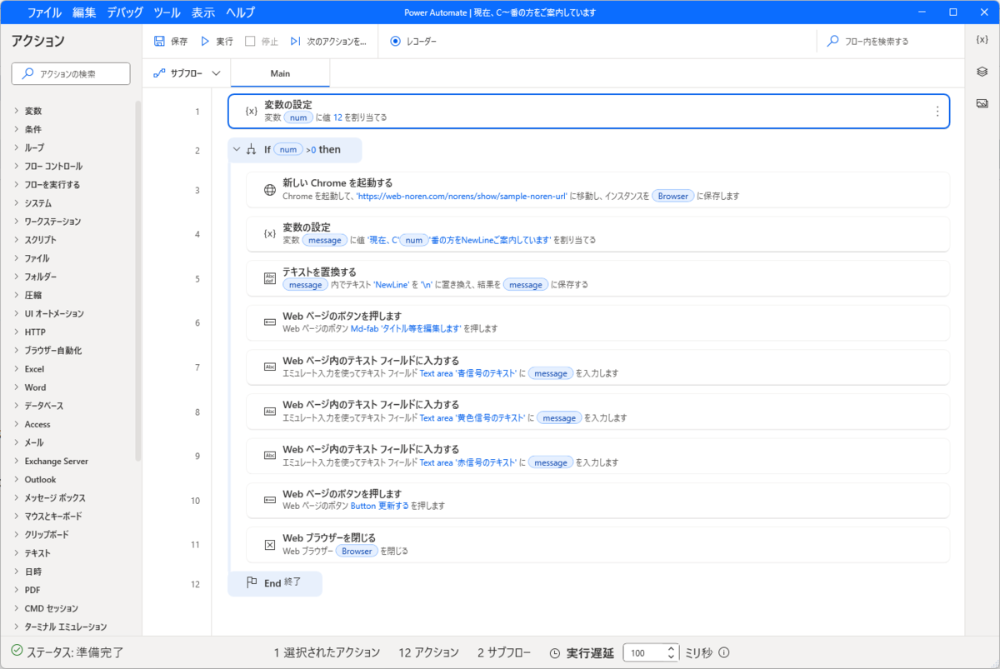Expand the フロー コントロール action group
Viewport: 1000px width, 669px height.
(17, 166)
